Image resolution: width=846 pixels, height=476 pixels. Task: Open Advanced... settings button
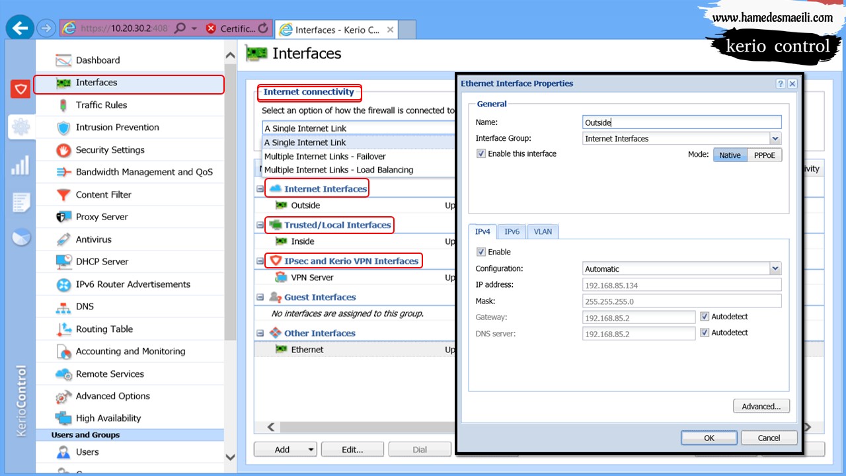(761, 407)
